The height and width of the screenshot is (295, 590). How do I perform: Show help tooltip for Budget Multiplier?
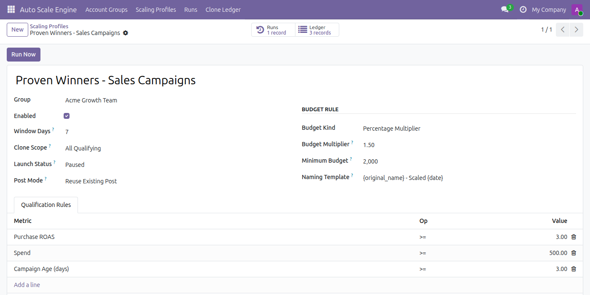(352, 142)
